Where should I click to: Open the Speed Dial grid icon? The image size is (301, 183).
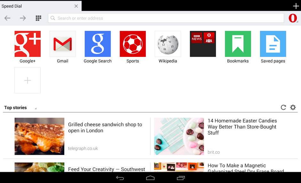[38, 18]
